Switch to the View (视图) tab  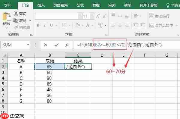click(x=128, y=5)
